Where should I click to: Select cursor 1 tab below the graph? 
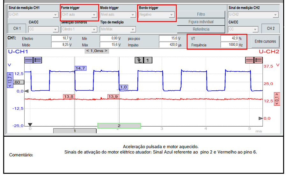point(75,131)
